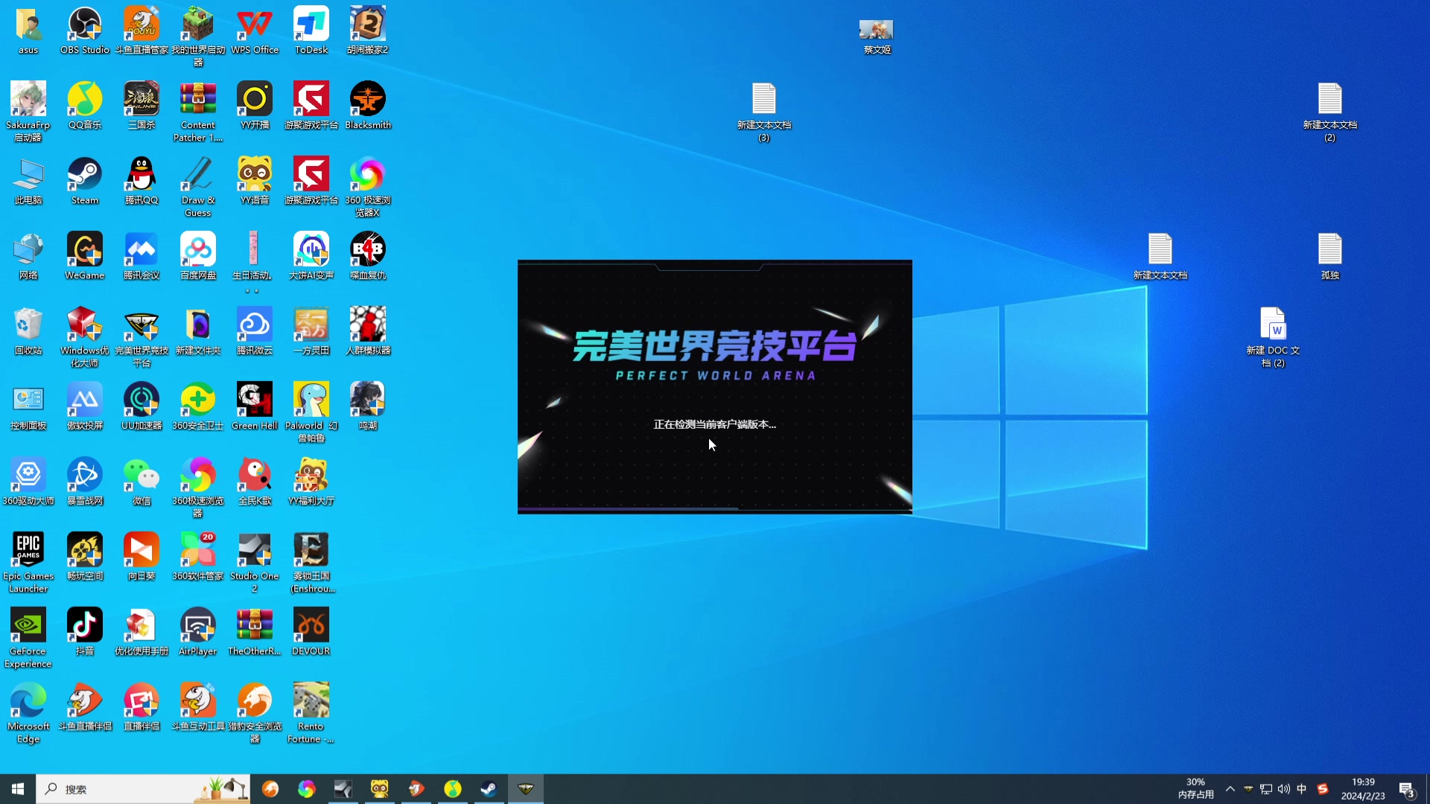Open the Draw & Guess shortcut
Screen dimensions: 1430x804
click(x=198, y=187)
